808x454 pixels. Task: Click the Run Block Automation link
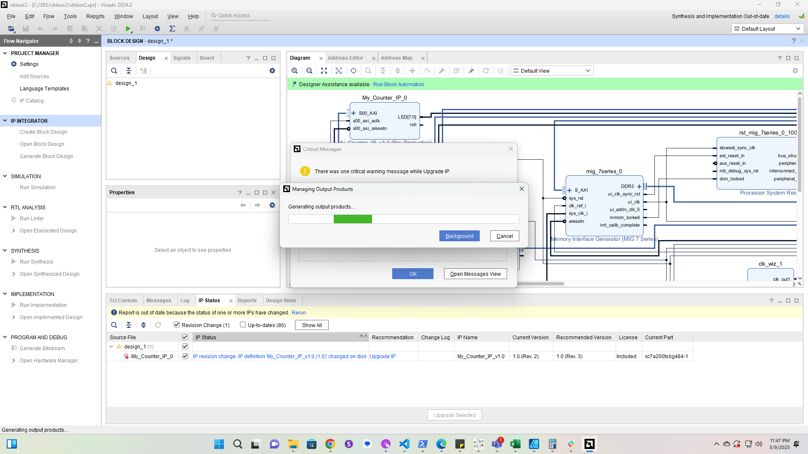pyautogui.click(x=398, y=84)
